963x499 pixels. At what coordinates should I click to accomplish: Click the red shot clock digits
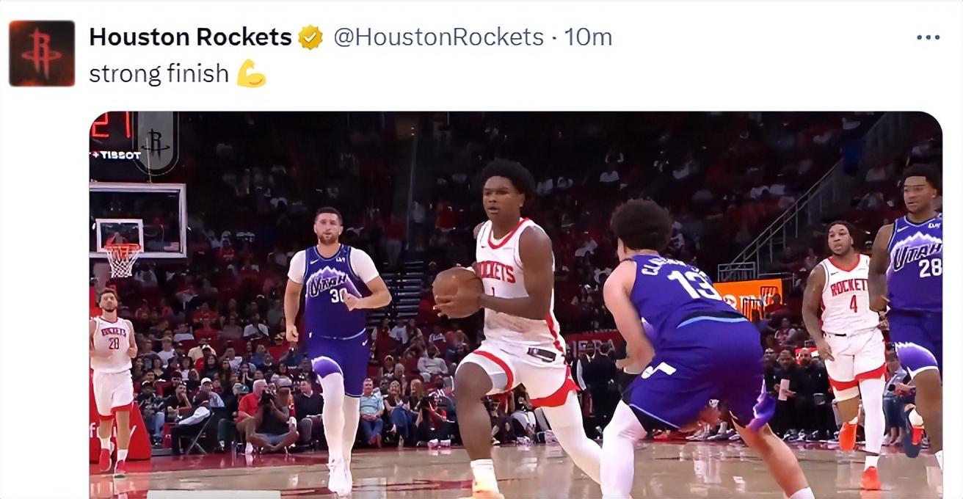[x=112, y=125]
